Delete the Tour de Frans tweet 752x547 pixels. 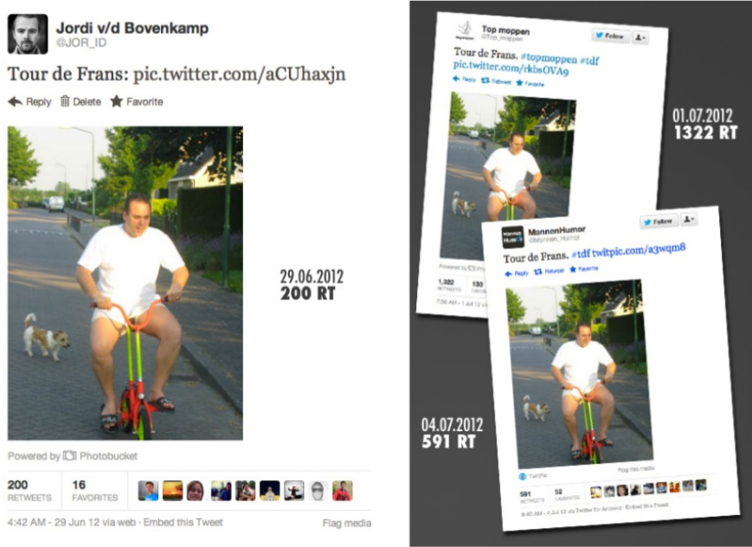[x=80, y=101]
